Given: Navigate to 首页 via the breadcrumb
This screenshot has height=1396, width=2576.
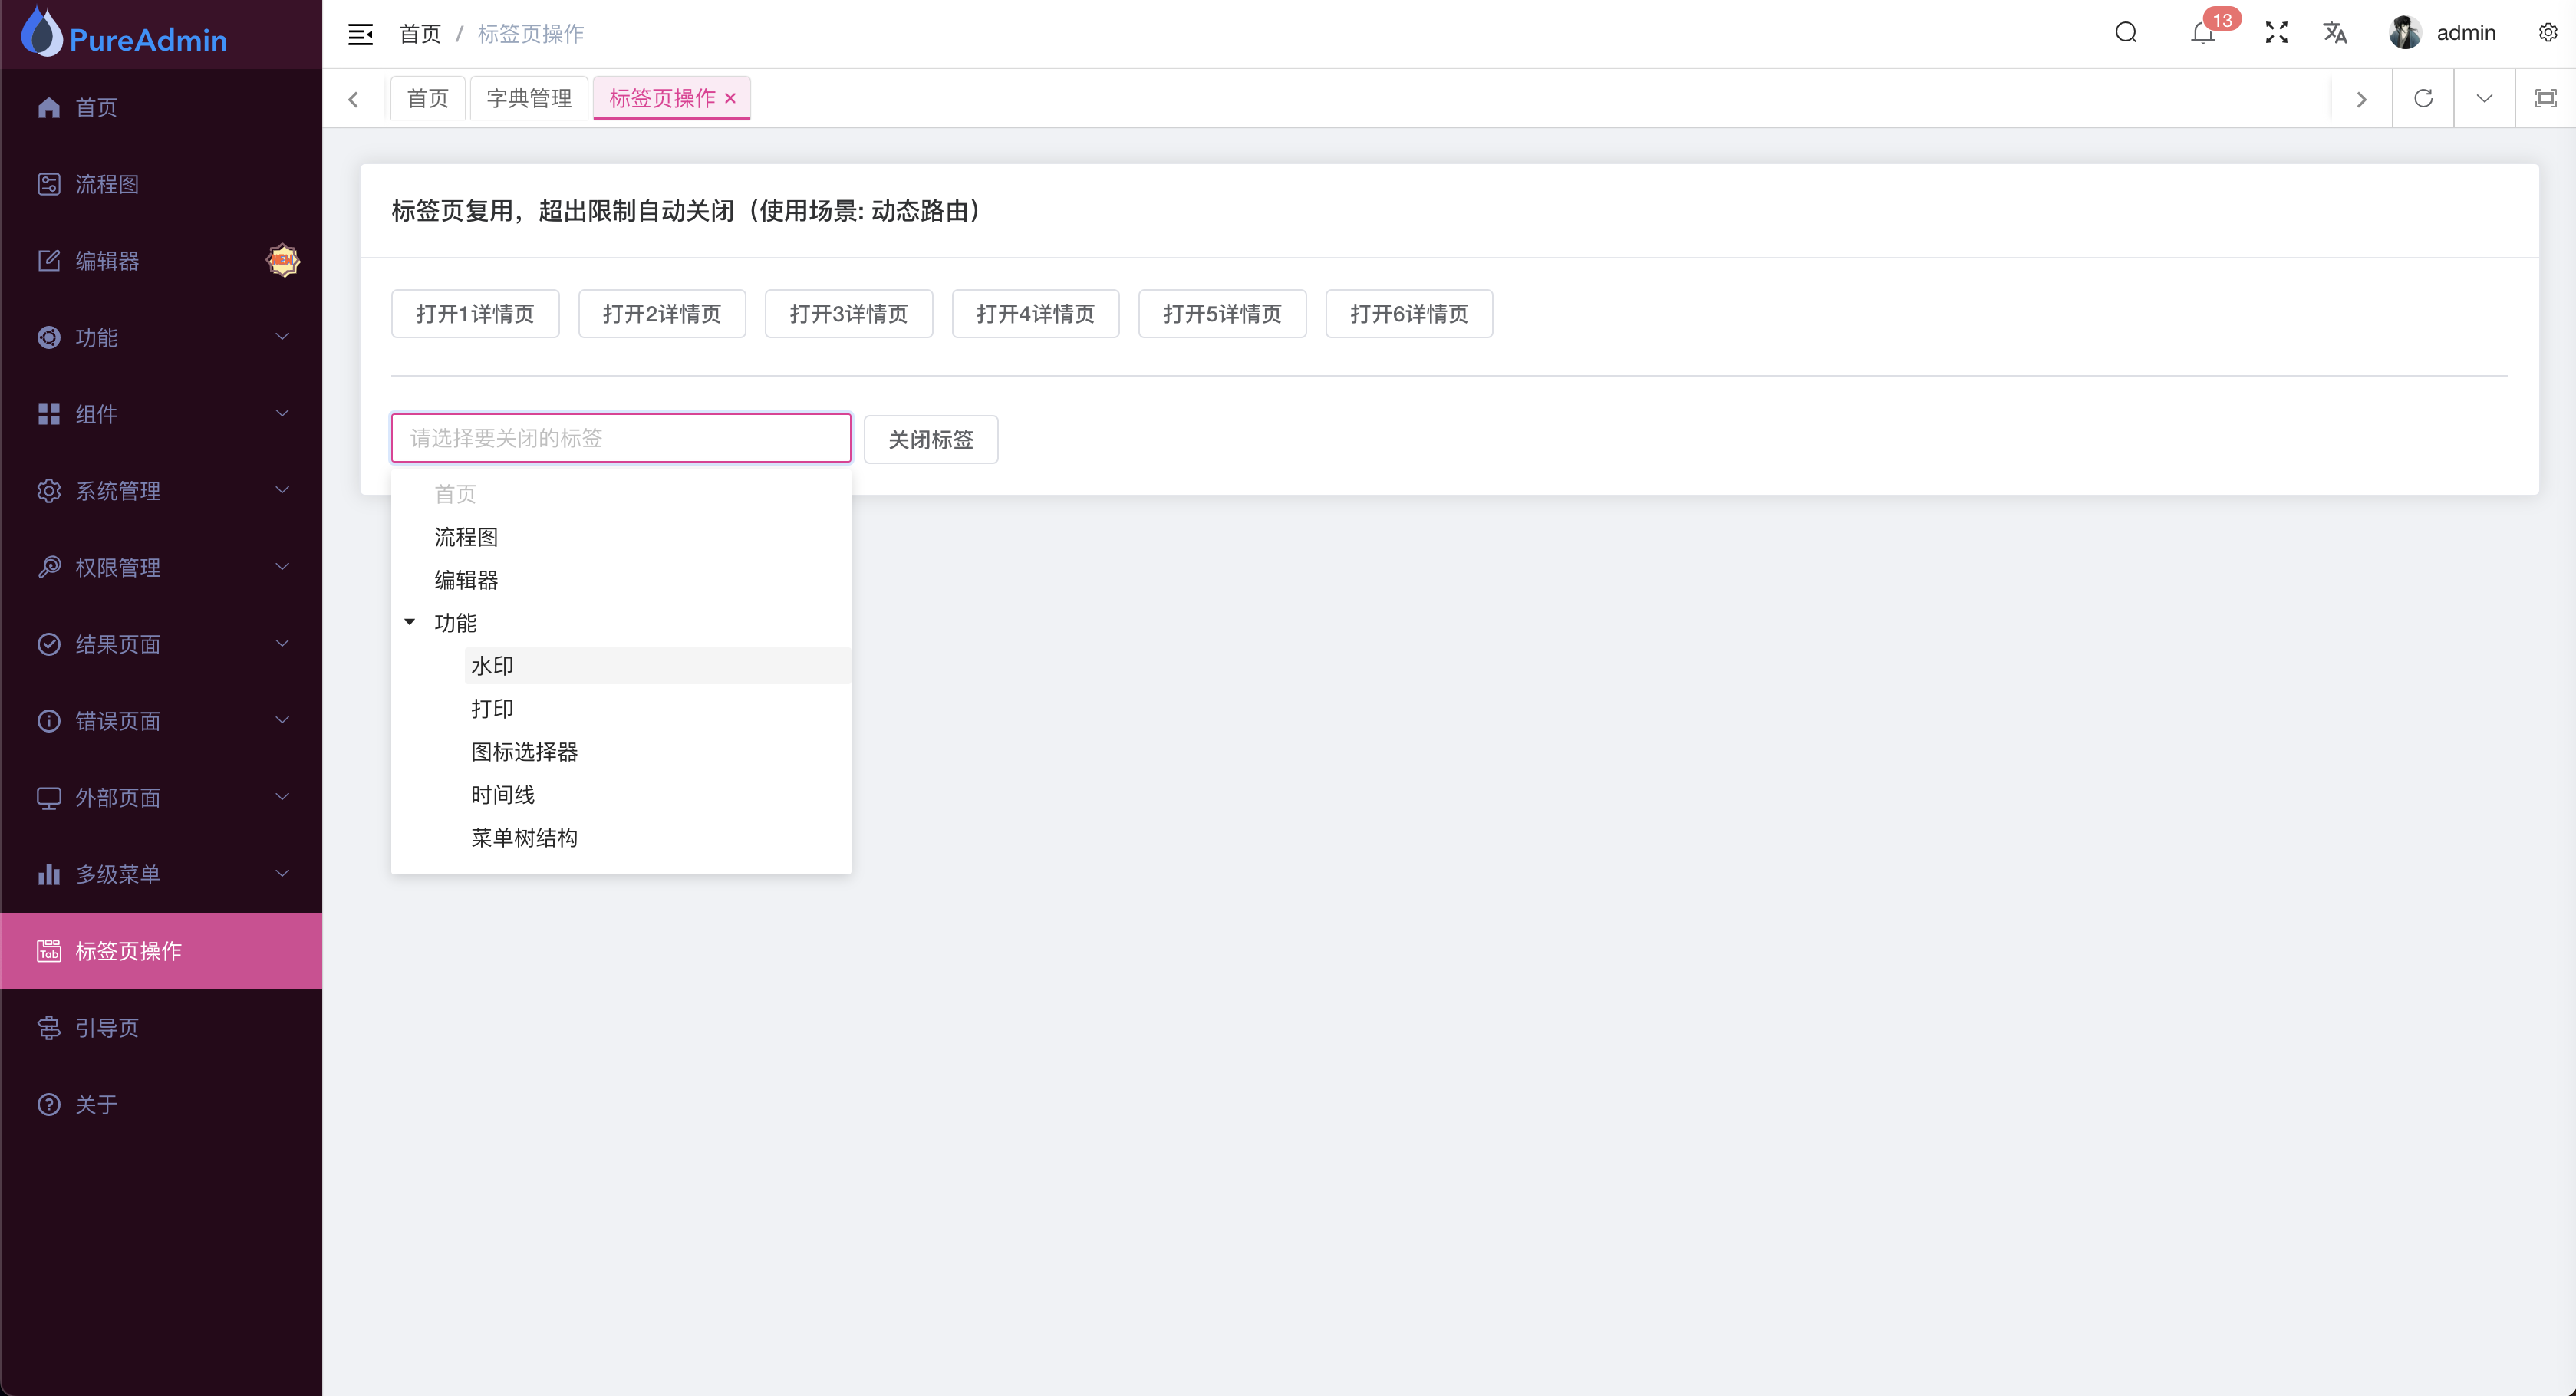Looking at the screenshot, I should (x=419, y=32).
